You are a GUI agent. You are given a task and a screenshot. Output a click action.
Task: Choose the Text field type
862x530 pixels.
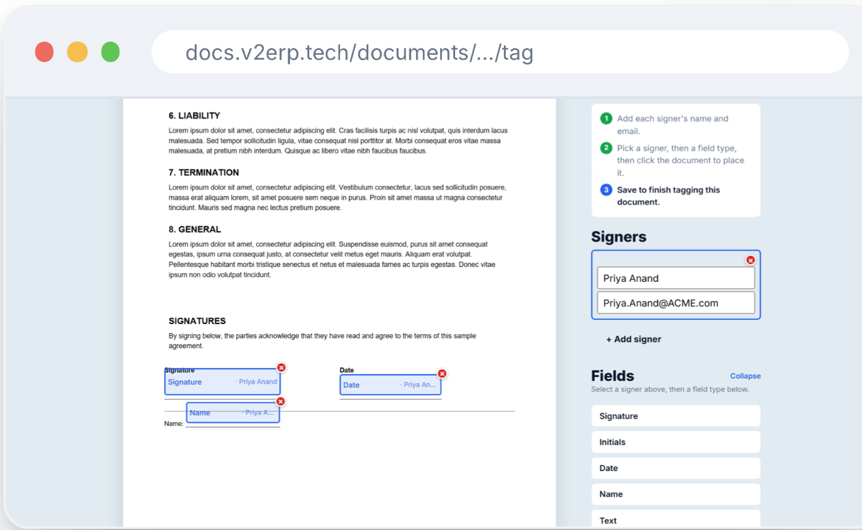click(676, 520)
